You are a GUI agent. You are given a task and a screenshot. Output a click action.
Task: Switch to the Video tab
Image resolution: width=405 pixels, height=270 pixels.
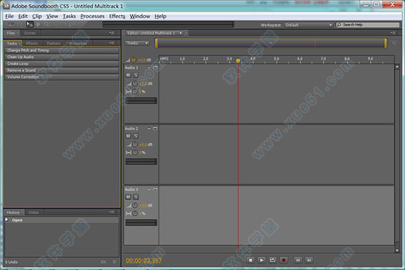(34, 213)
